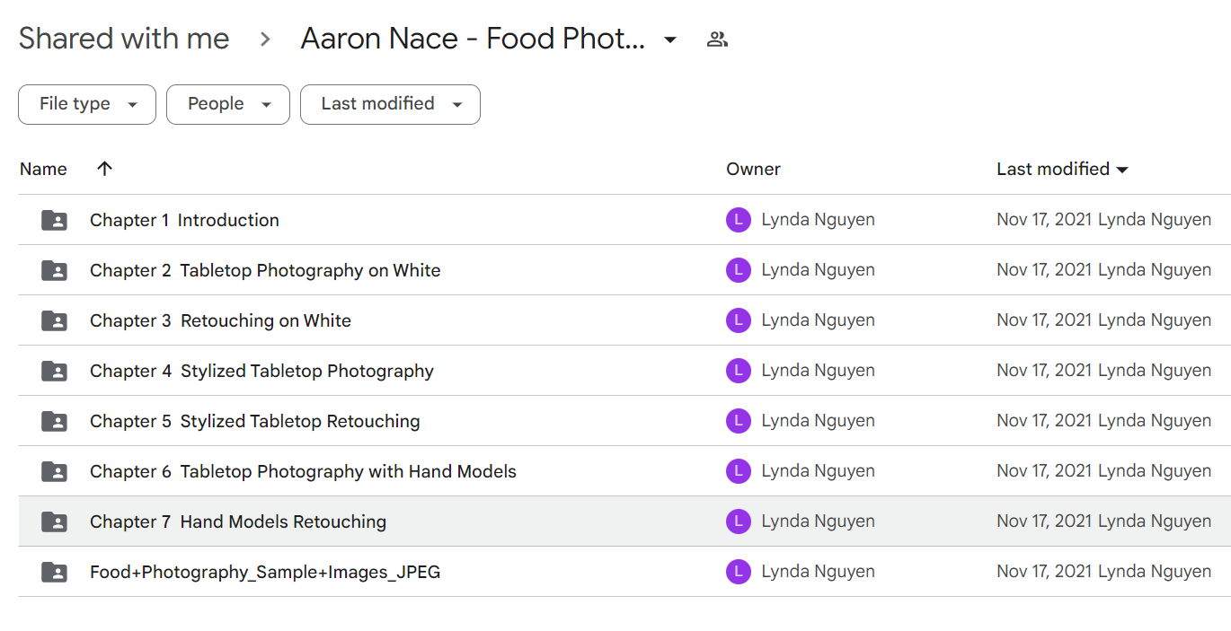The height and width of the screenshot is (631, 1231).
Task: Click Lynda Nguyen avatar in Chapter 2 row
Action: coord(739,270)
